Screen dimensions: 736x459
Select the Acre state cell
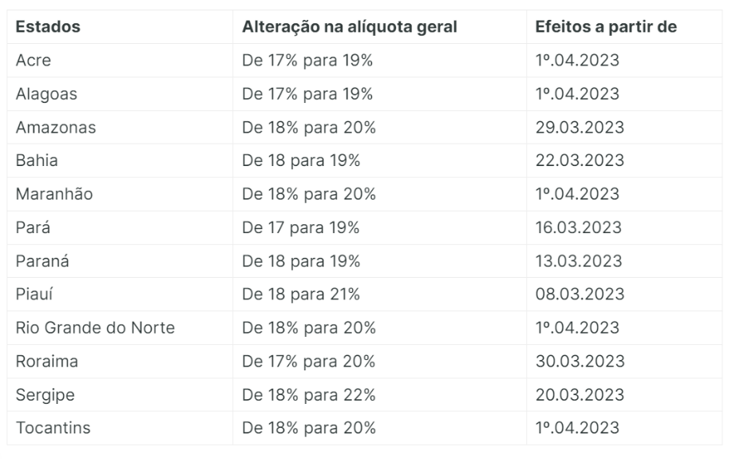click(x=34, y=61)
